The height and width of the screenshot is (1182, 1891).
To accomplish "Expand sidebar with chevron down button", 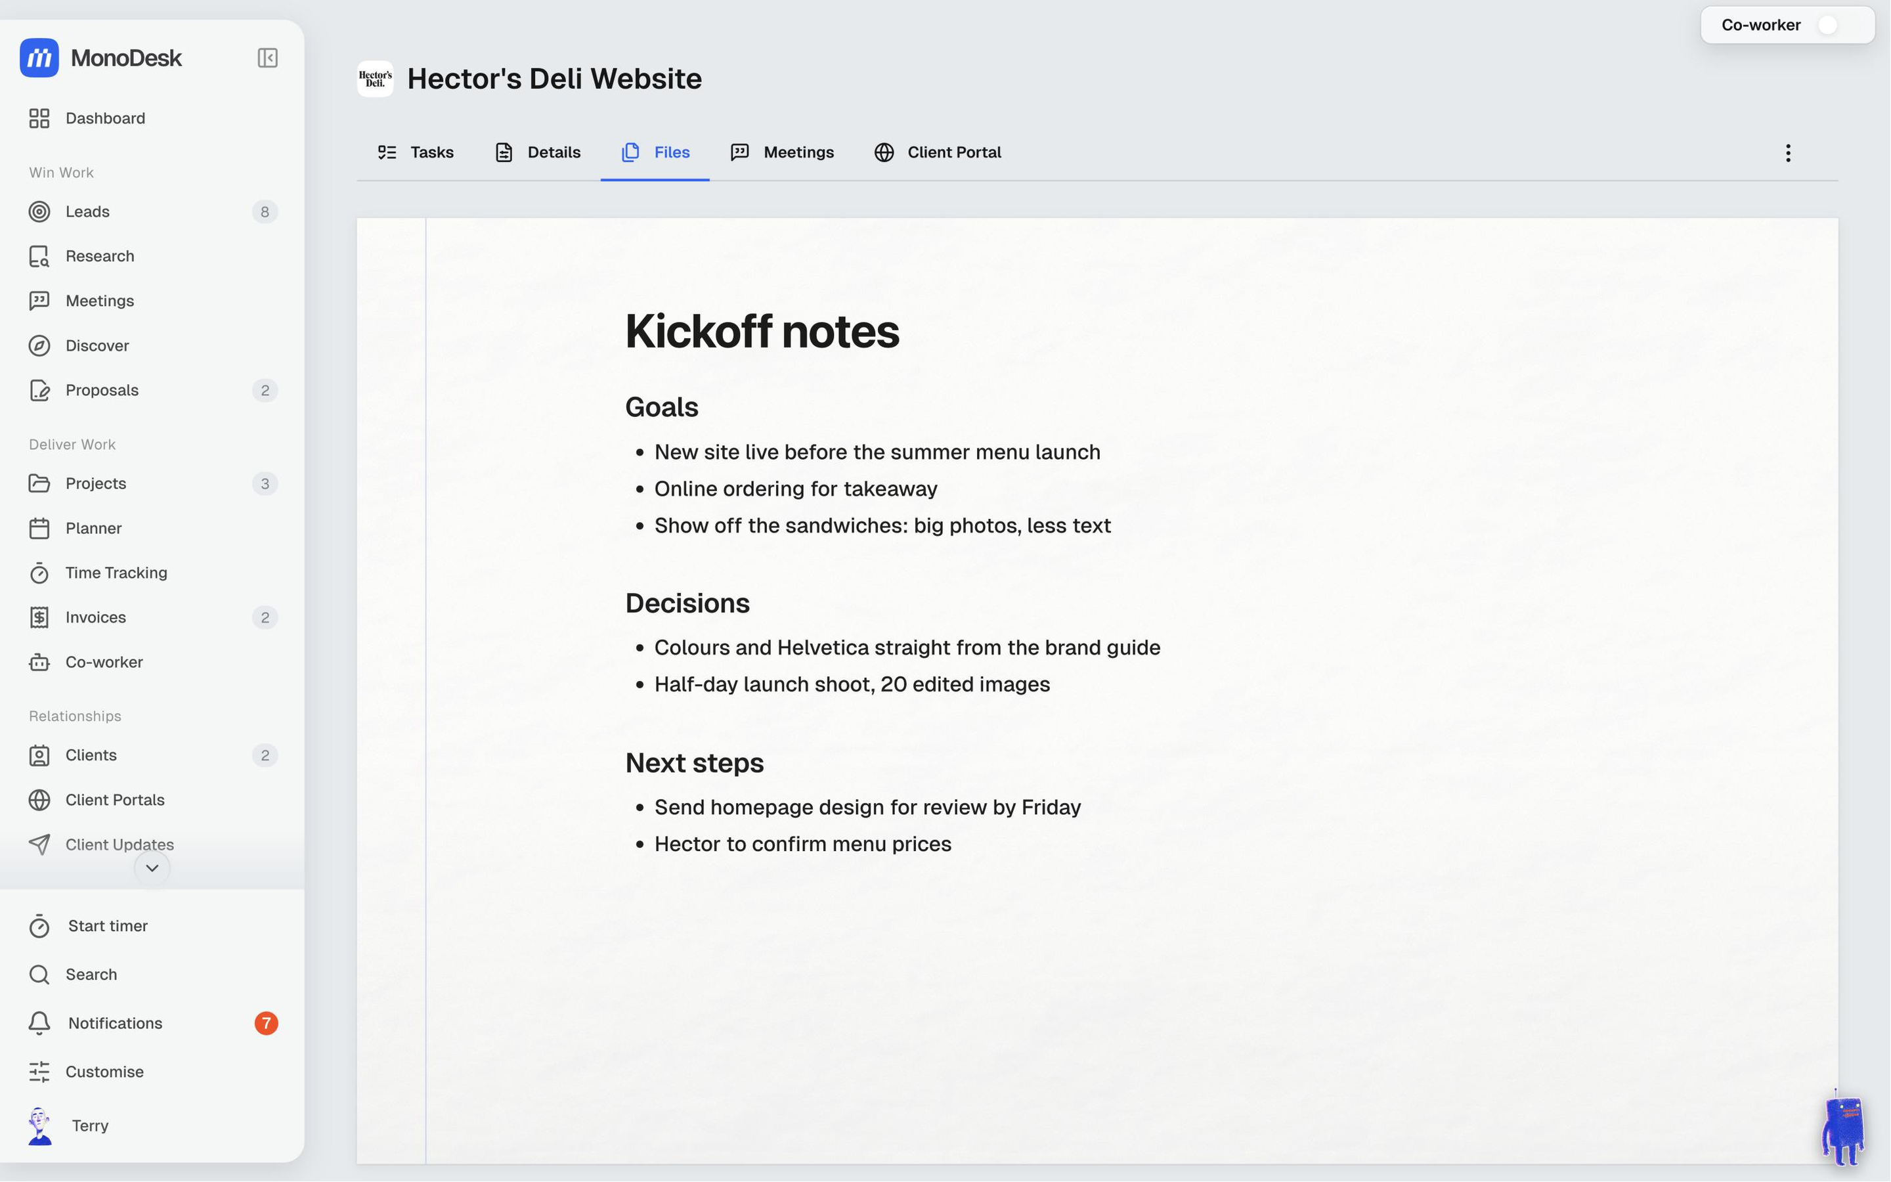I will coord(152,867).
